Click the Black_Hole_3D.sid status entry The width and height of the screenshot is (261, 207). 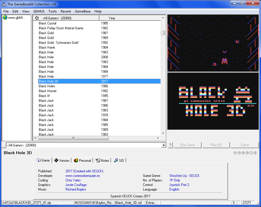[109, 203]
